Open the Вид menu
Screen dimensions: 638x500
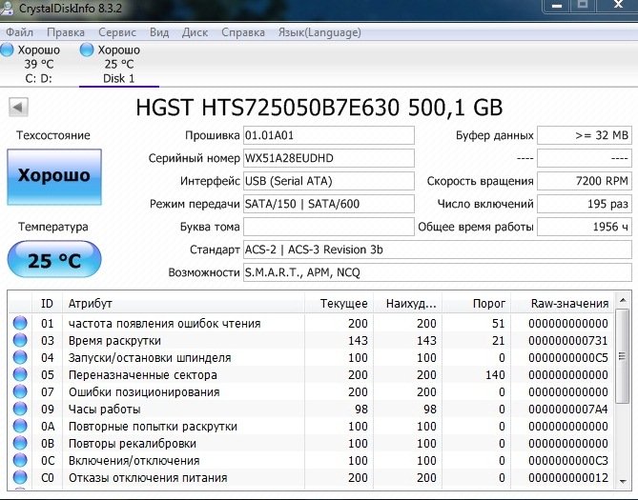coord(159,32)
